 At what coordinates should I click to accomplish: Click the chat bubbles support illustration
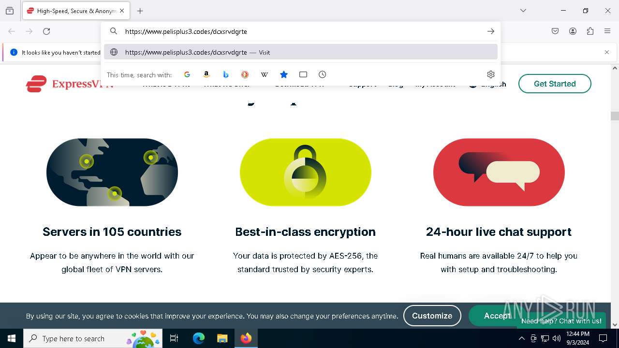[x=499, y=172]
